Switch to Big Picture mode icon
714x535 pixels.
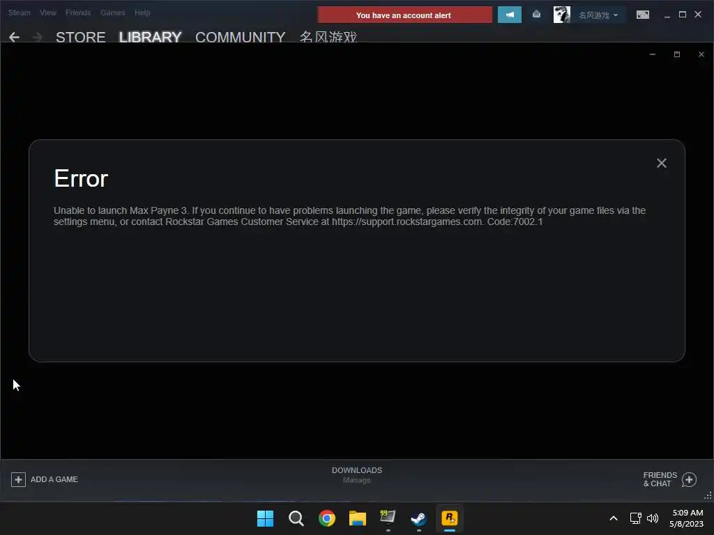coord(642,15)
